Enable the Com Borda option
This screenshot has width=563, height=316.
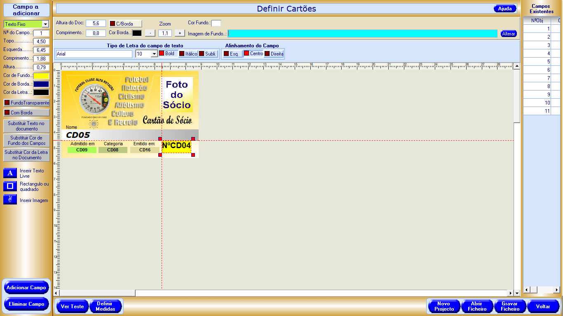coord(26,112)
